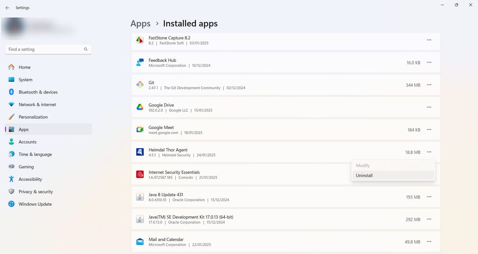Open more options for Google Drive
The image size is (478, 254).
(x=429, y=107)
